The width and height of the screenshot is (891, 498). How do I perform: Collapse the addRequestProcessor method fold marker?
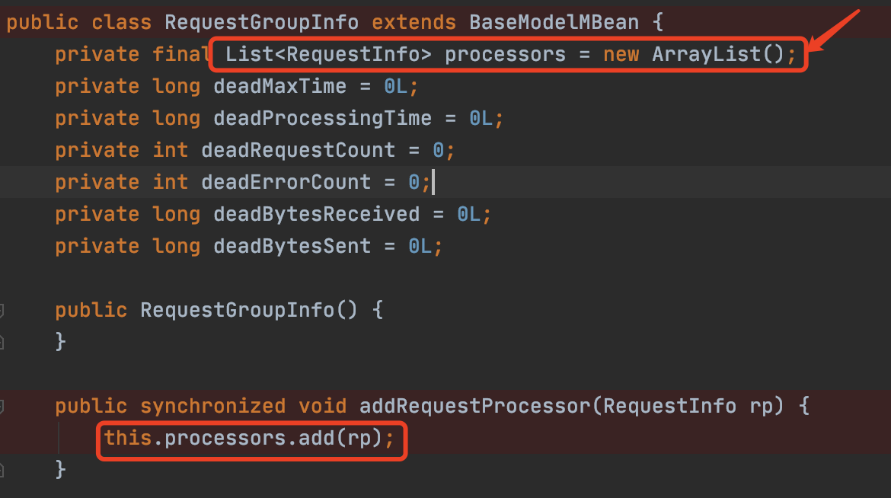2,406
